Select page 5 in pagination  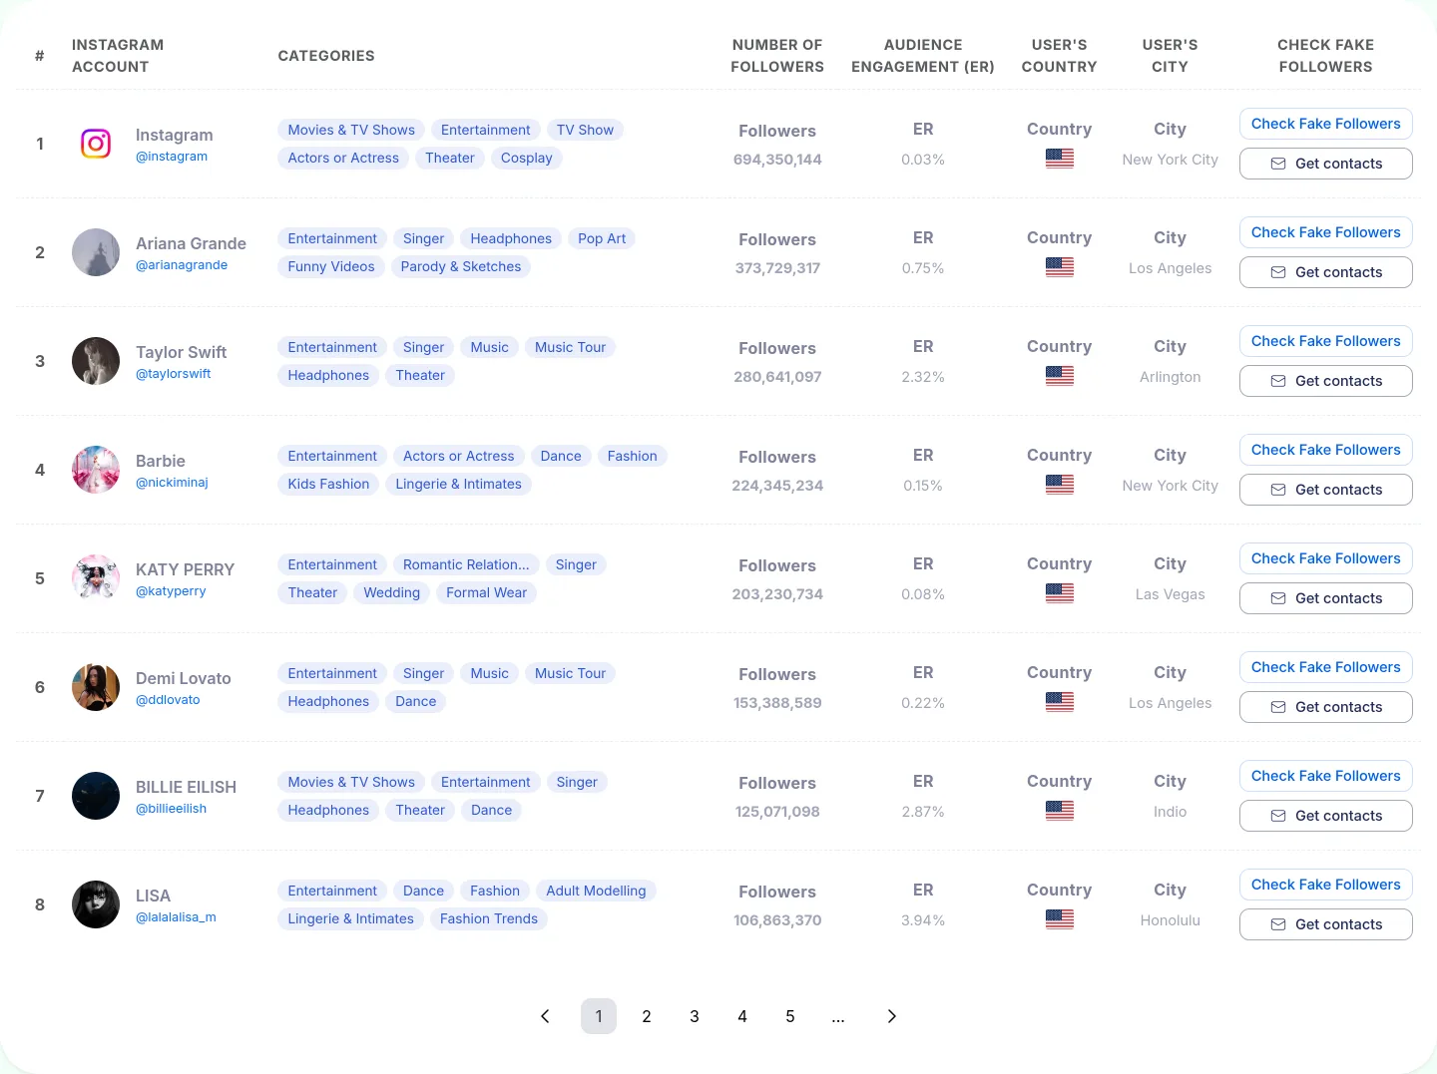click(790, 1016)
